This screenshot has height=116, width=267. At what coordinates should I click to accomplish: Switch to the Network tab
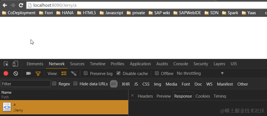pyautogui.click(x=57, y=64)
